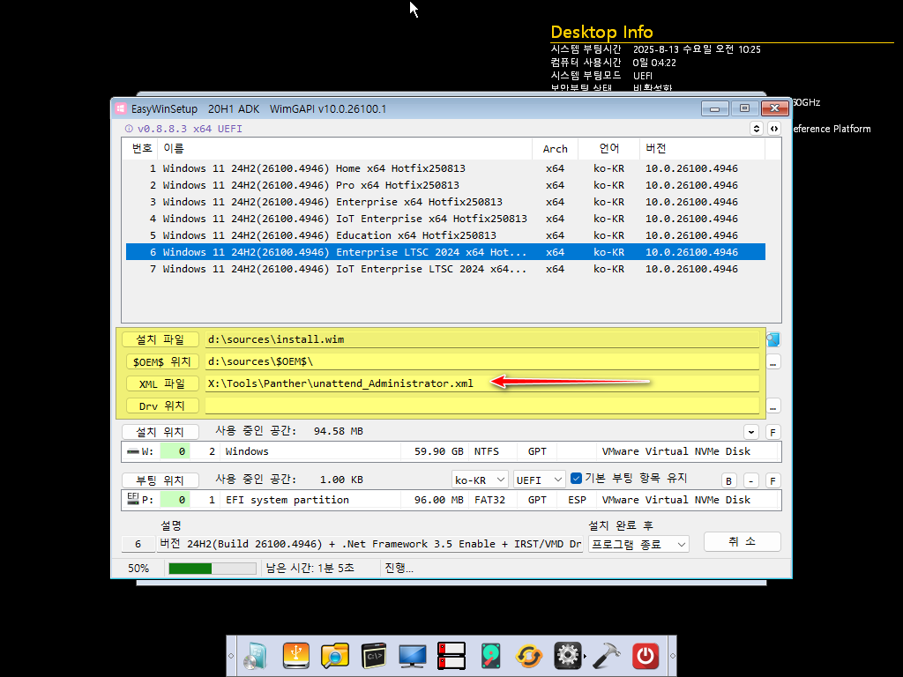This screenshot has width=903, height=677.
Task: Expand the install location chevron dropdown button
Action: (751, 432)
